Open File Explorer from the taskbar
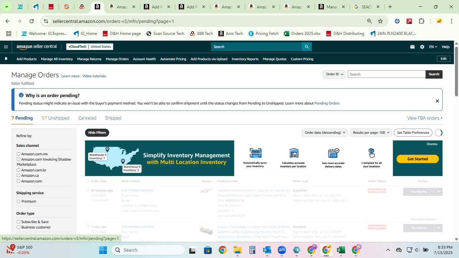Image resolution: width=459 pixels, height=258 pixels. click(x=237, y=250)
